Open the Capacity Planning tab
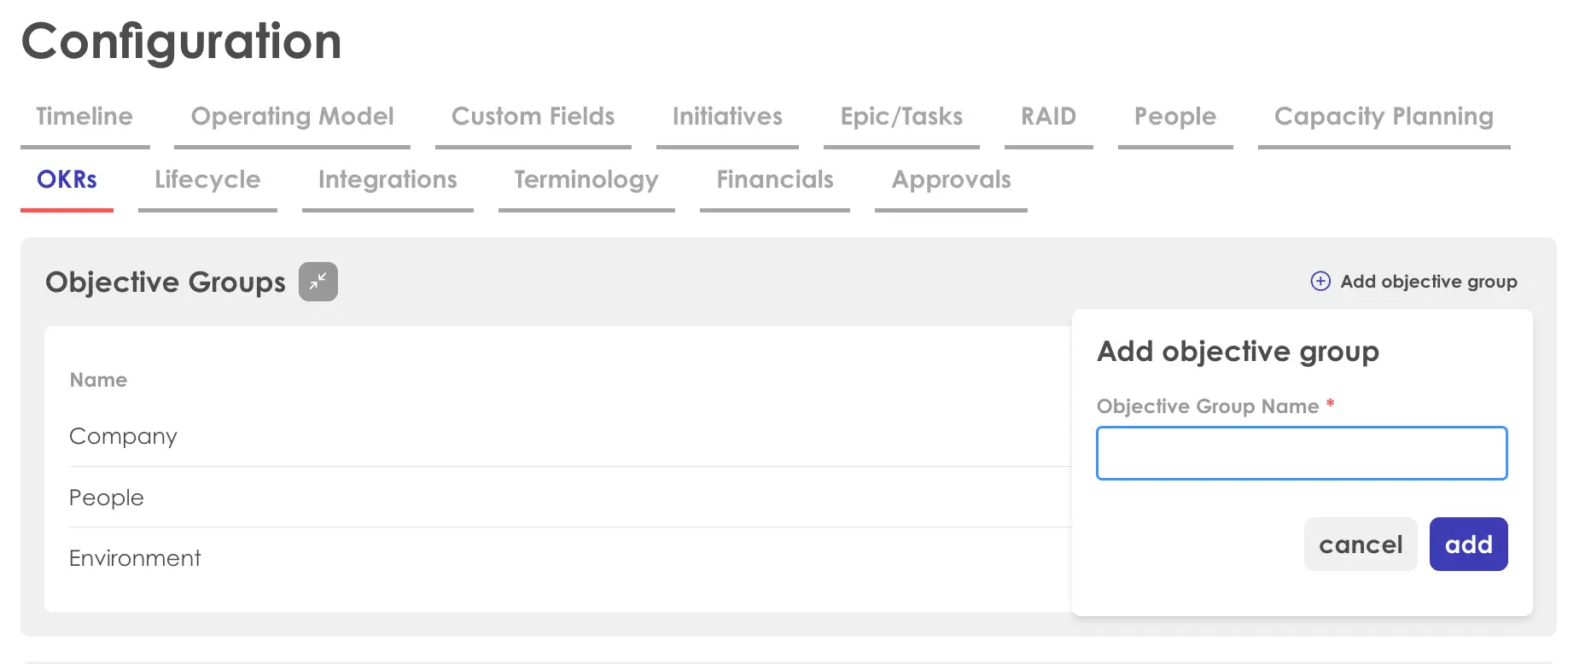This screenshot has width=1591, height=664. tap(1384, 117)
